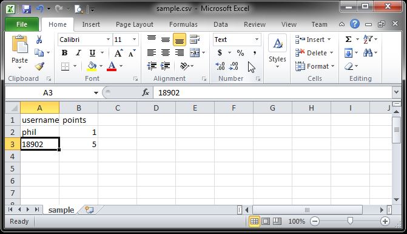Switch to the Formulas tab

183,24
